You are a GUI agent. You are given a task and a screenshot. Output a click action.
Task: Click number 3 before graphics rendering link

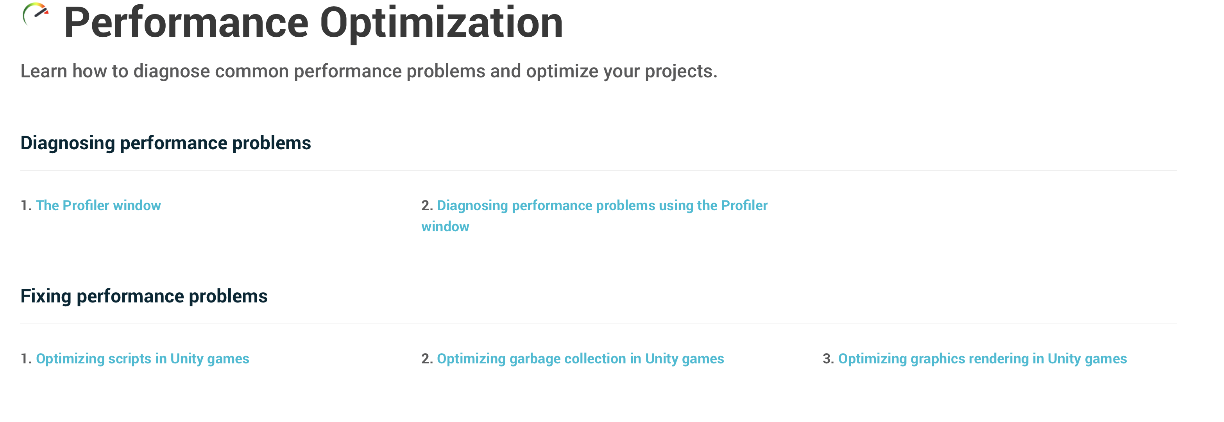[828, 358]
